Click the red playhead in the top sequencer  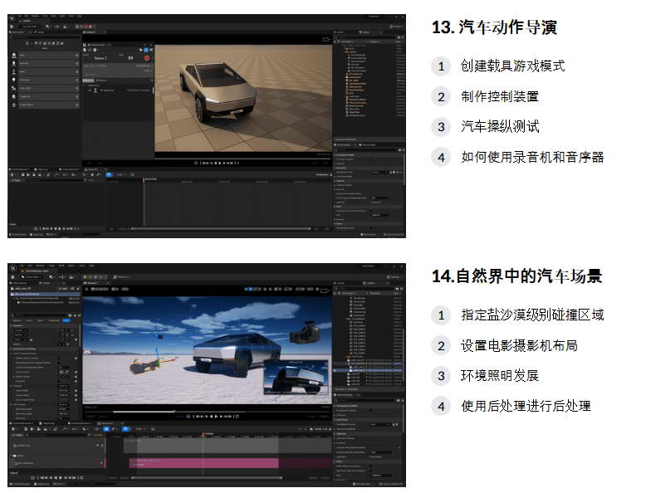point(144,179)
